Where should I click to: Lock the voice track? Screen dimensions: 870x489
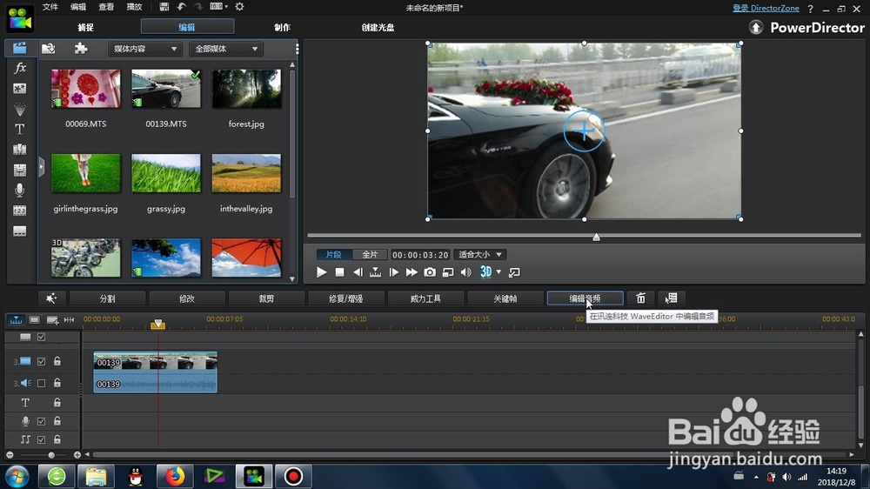(57, 421)
